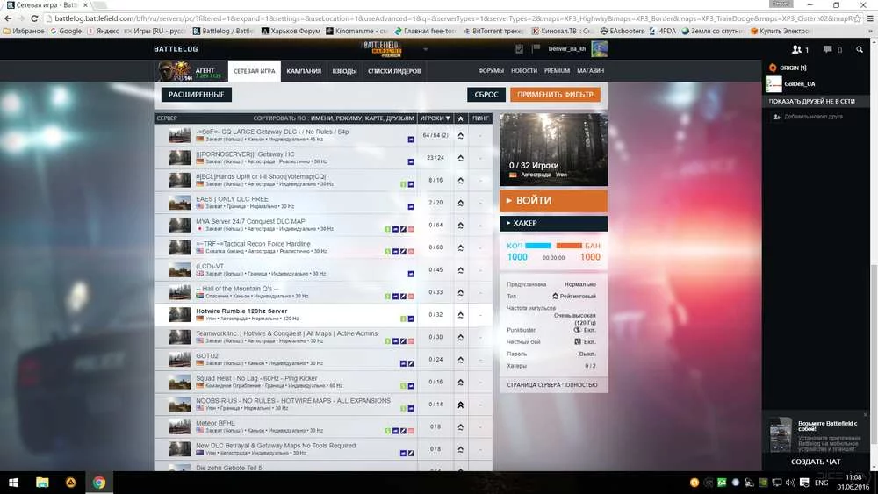Image resolution: width=878 pixels, height=494 pixels.
Task: Click the volume icon in system tray
Action: [790, 483]
